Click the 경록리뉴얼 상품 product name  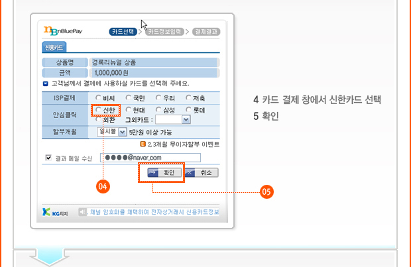(114, 62)
